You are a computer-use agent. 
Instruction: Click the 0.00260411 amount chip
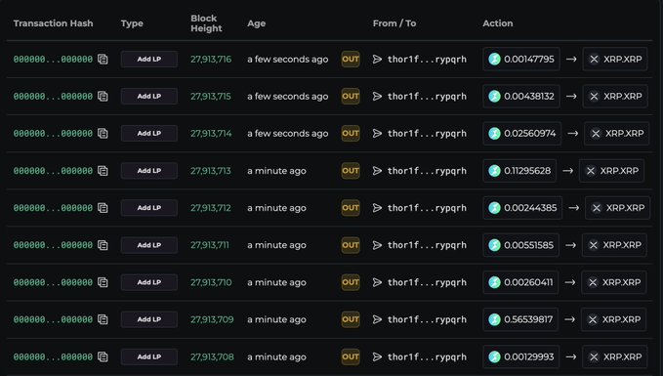(x=520, y=282)
